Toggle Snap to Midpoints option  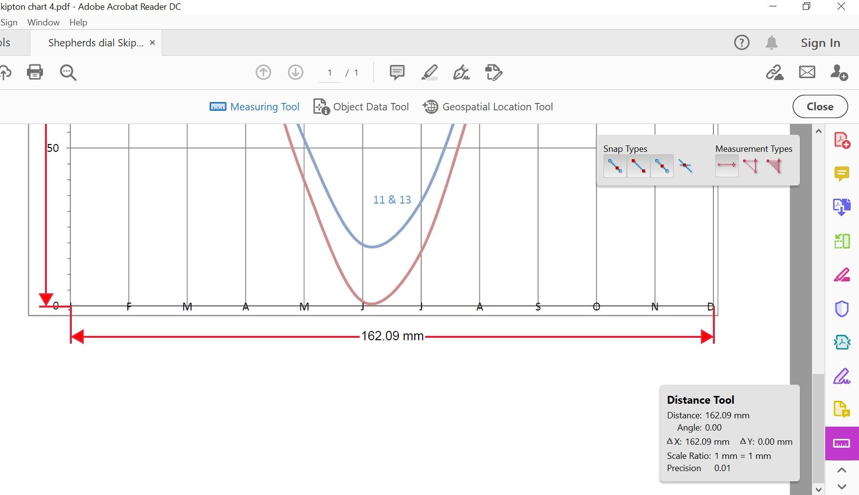(662, 166)
